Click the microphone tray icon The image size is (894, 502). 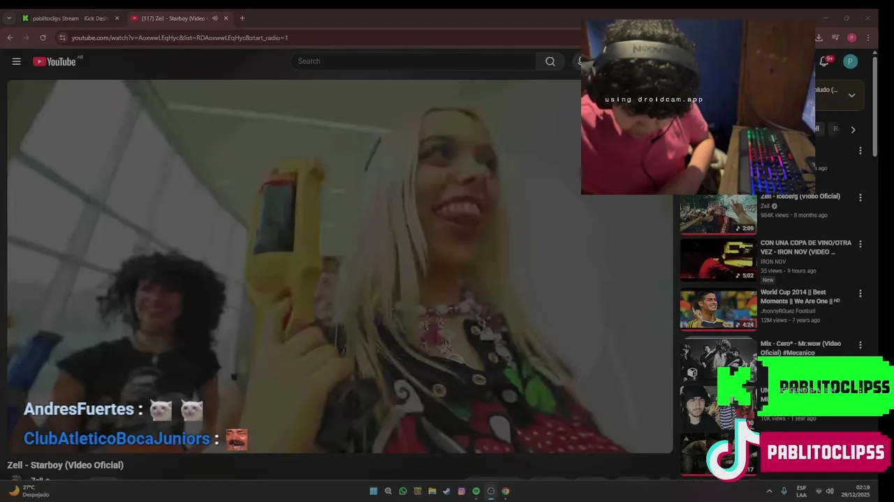tap(784, 491)
